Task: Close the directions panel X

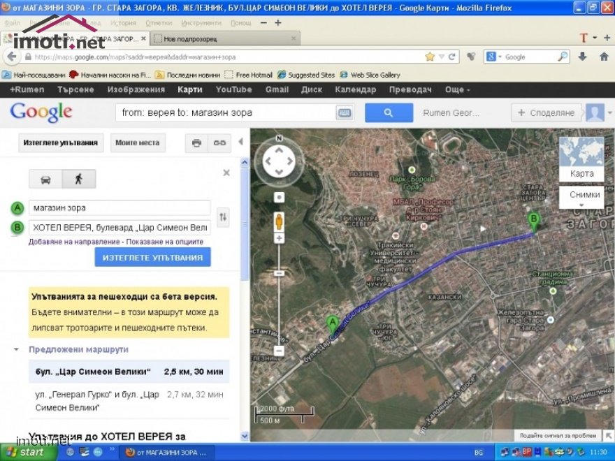Action: pyautogui.click(x=226, y=173)
